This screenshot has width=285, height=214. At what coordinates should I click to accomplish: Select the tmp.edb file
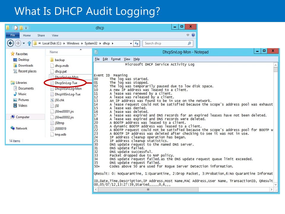point(60,134)
